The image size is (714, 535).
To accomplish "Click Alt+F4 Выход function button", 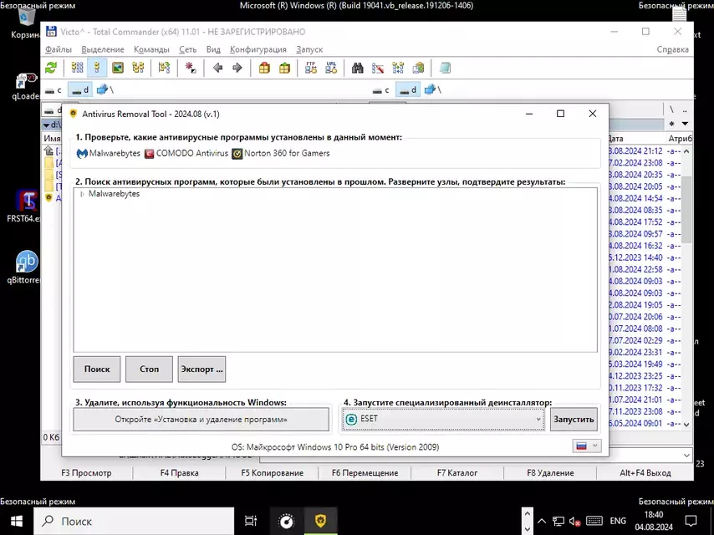I will [x=645, y=473].
